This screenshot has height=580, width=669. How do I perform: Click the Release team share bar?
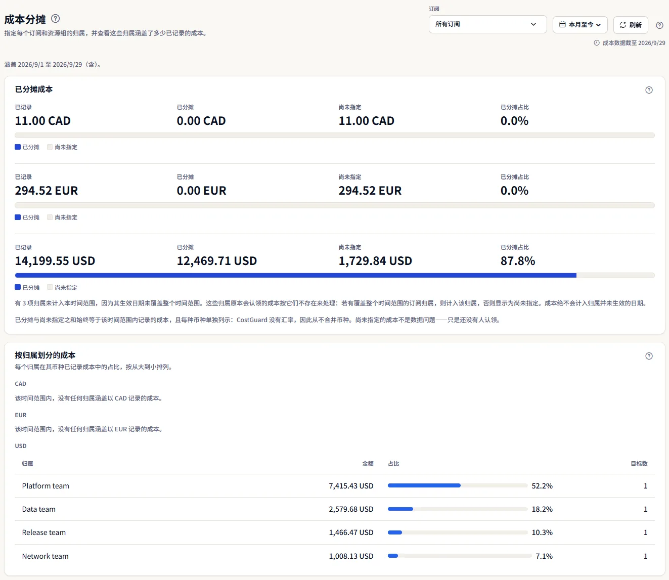(458, 532)
